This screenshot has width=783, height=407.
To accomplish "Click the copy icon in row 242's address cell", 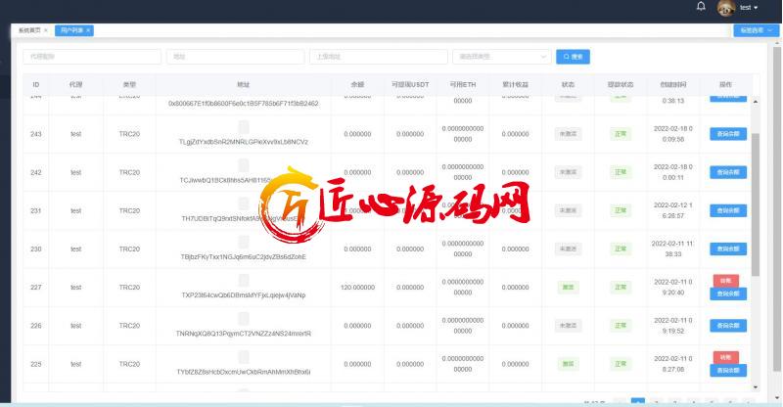I will click(243, 164).
